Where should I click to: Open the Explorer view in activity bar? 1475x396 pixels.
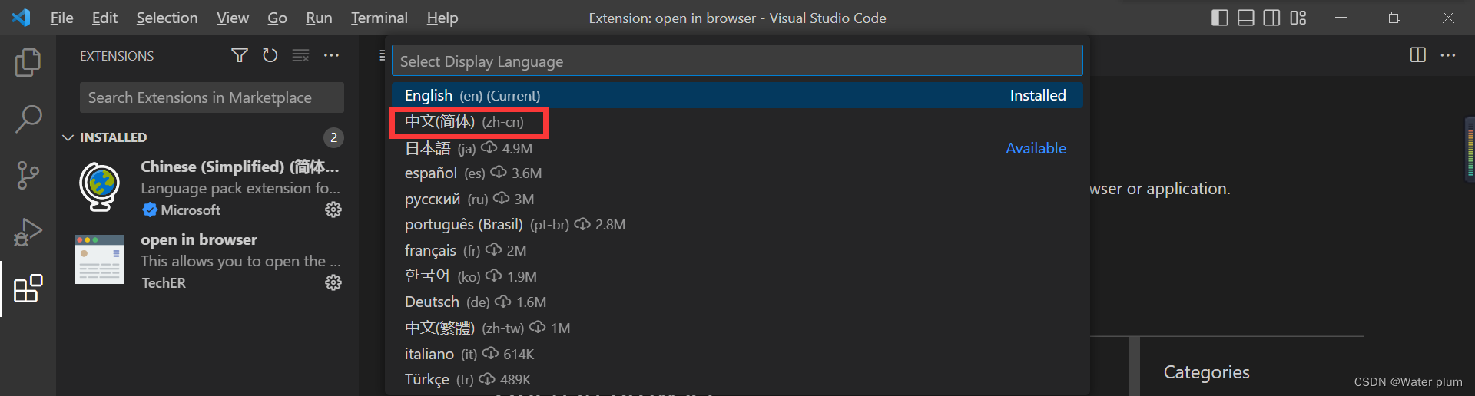(x=28, y=62)
